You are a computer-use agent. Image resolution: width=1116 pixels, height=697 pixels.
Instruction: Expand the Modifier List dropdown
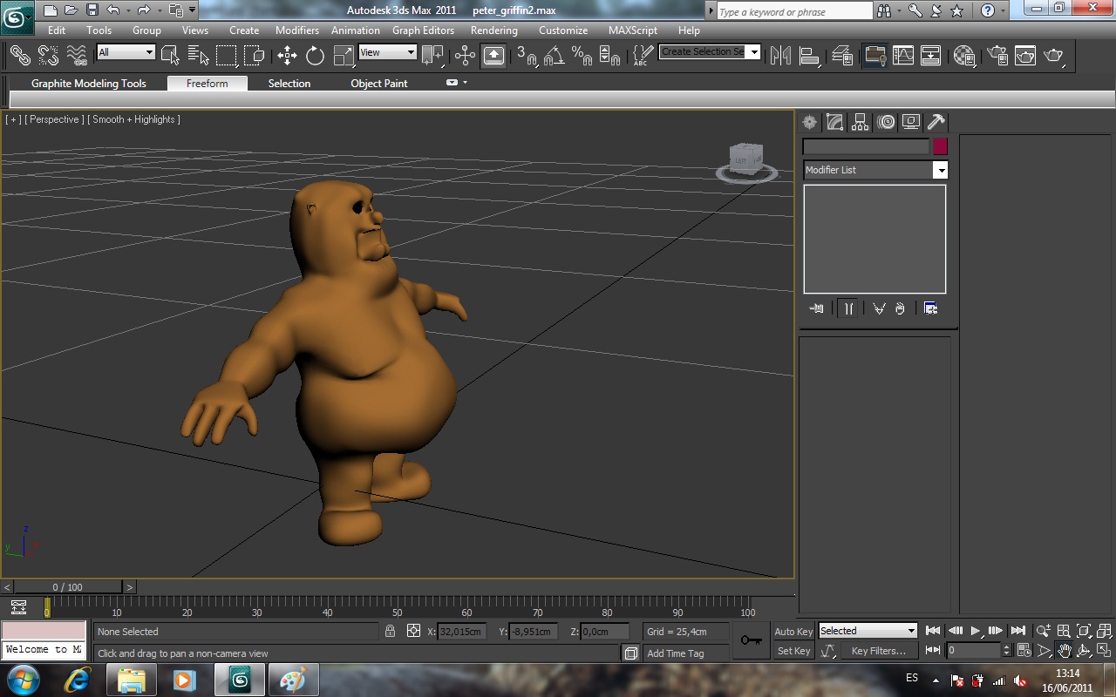pyautogui.click(x=940, y=170)
